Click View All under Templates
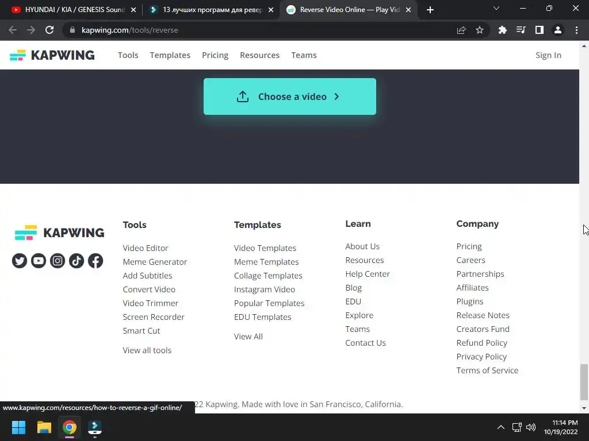The height and width of the screenshot is (441, 589). pos(248,336)
